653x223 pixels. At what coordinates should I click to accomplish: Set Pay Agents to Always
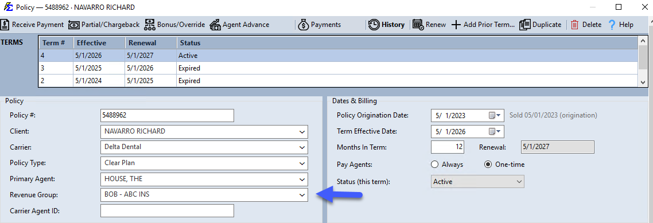(435, 165)
